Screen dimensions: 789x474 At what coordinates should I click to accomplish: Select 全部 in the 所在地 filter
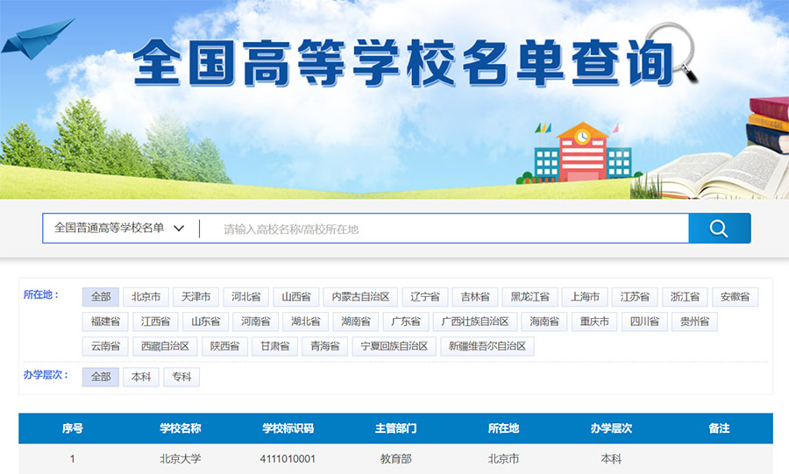point(101,297)
